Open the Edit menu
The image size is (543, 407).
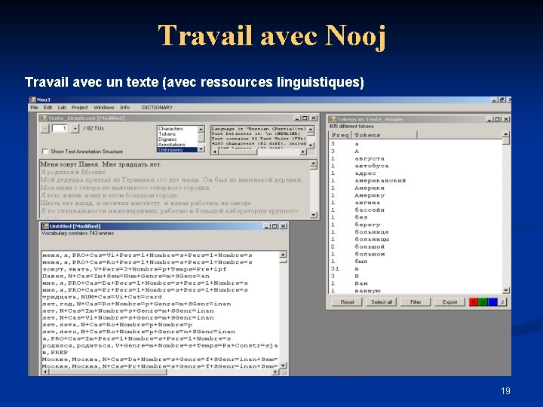48,108
